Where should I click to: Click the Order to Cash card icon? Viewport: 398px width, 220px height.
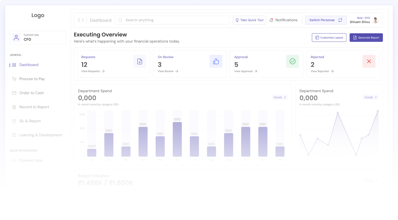pyautogui.click(x=14, y=93)
